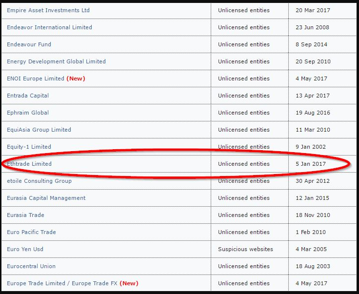The width and height of the screenshot is (359, 294).
Task: Click the Equity-1 Limited link
Action: [29, 147]
